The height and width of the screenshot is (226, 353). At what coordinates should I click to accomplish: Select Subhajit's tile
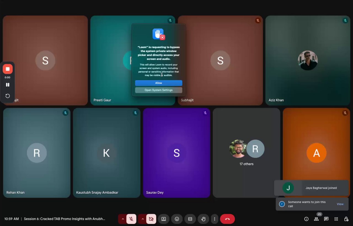[x=220, y=60]
